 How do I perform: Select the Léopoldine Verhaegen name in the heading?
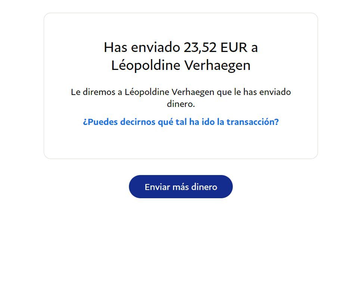click(x=181, y=65)
